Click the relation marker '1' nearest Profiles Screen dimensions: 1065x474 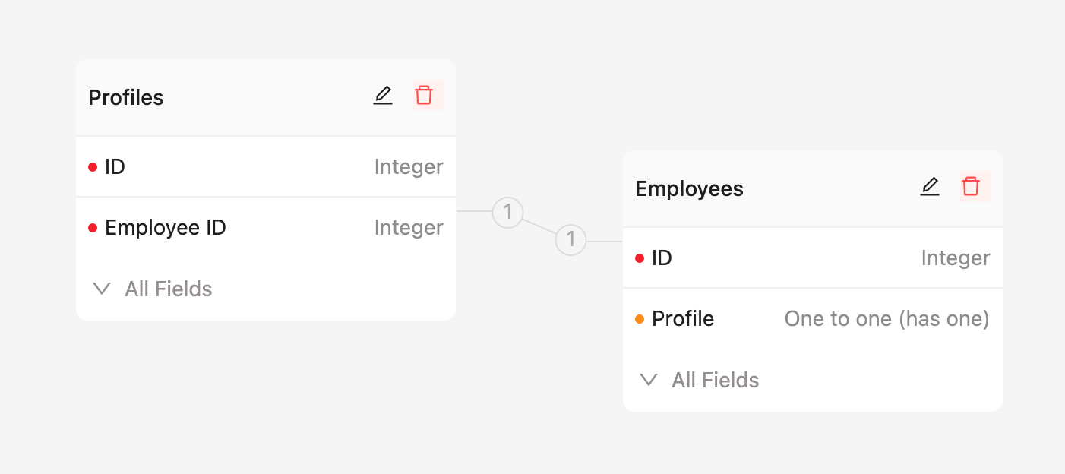(x=508, y=212)
